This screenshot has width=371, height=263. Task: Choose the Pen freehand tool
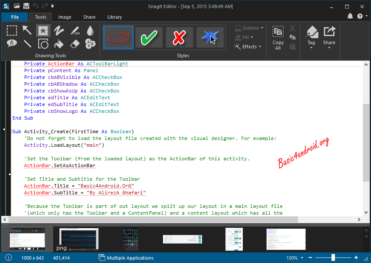[x=59, y=30]
